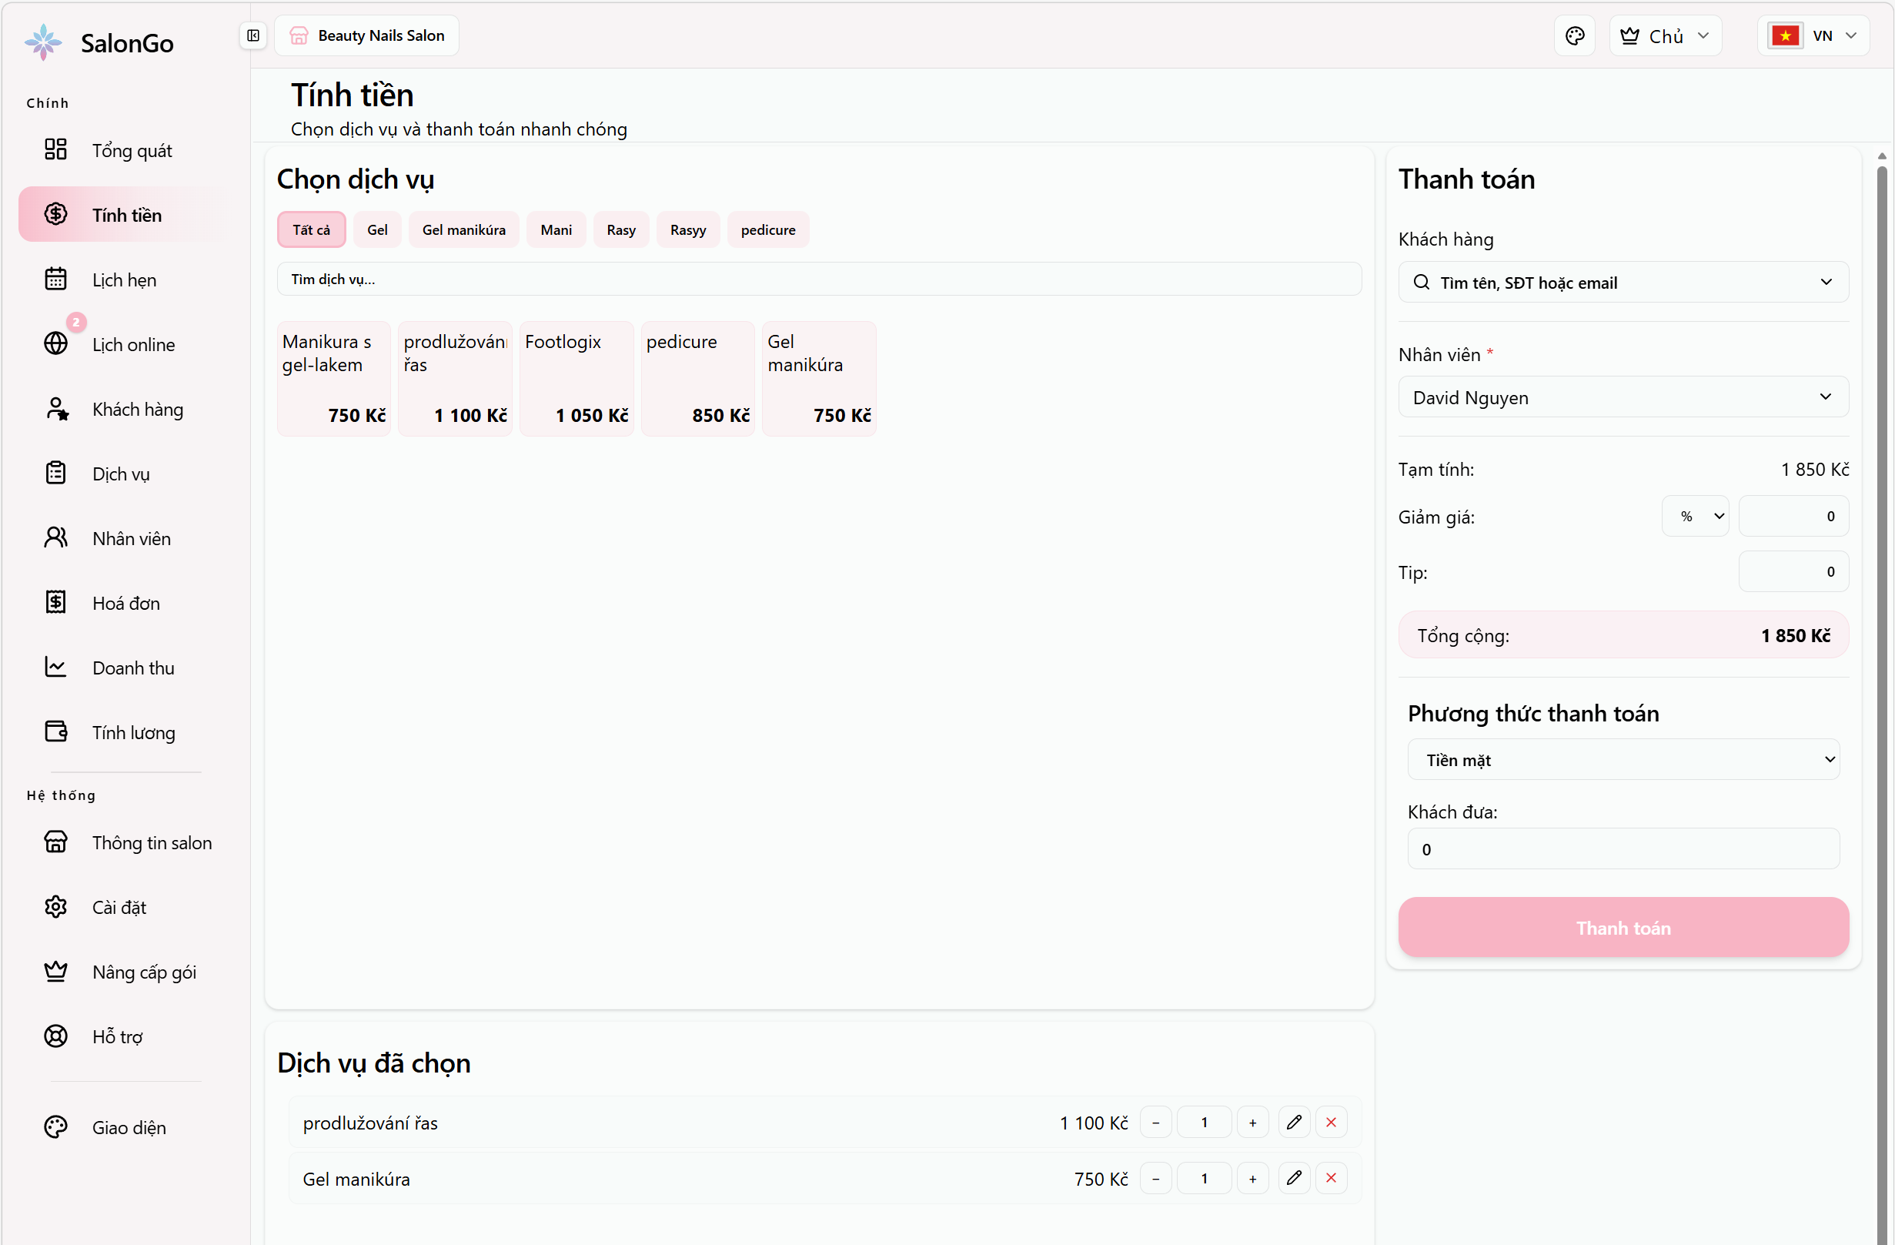This screenshot has height=1245, width=1895.
Task: Select the Tất cả category filter chip
Action: tap(310, 230)
